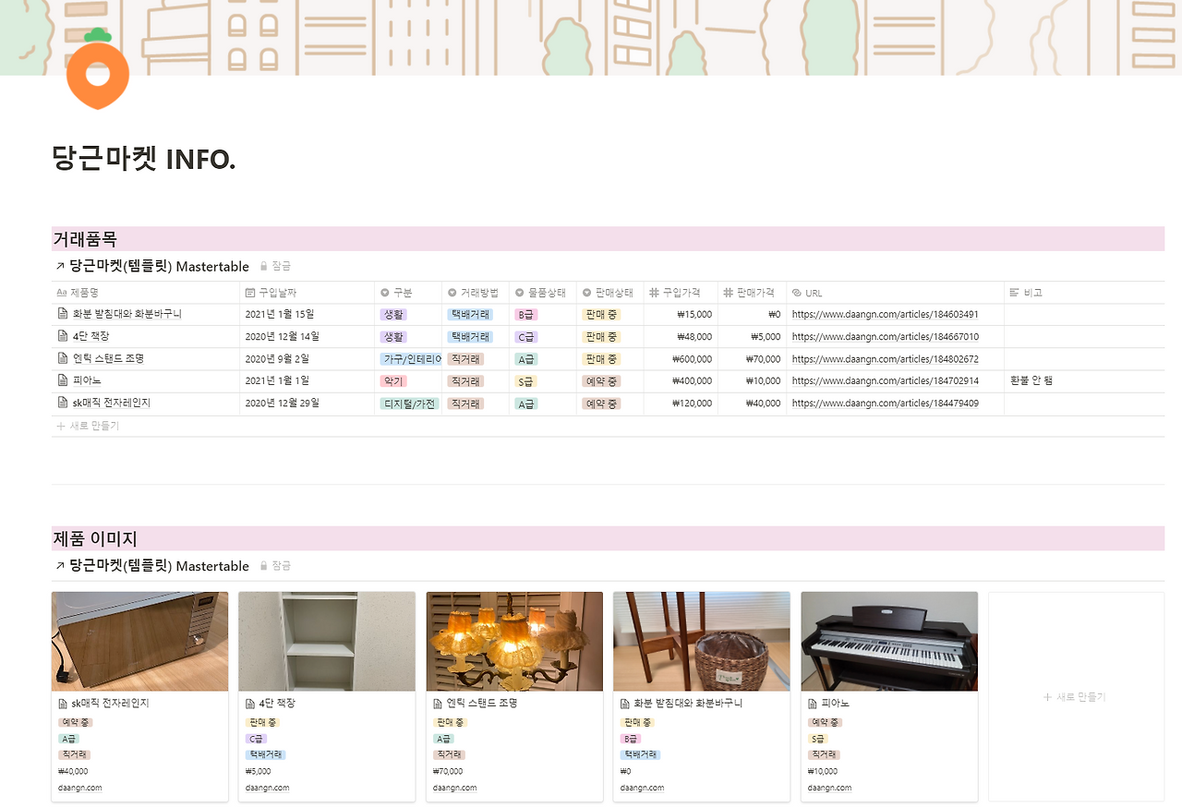The height and width of the screenshot is (807, 1182).
Task: Click the 제품명 column header
Action: 146,293
